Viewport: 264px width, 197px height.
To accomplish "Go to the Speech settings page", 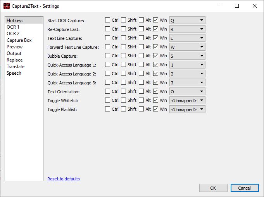I will [14, 73].
